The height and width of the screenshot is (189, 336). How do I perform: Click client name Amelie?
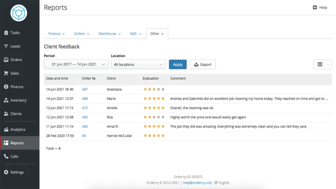[x=112, y=108]
